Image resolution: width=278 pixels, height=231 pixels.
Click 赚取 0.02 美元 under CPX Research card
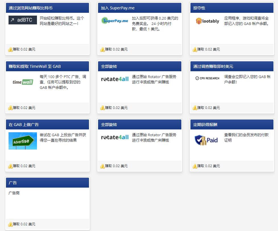pyautogui.click(x=209, y=108)
